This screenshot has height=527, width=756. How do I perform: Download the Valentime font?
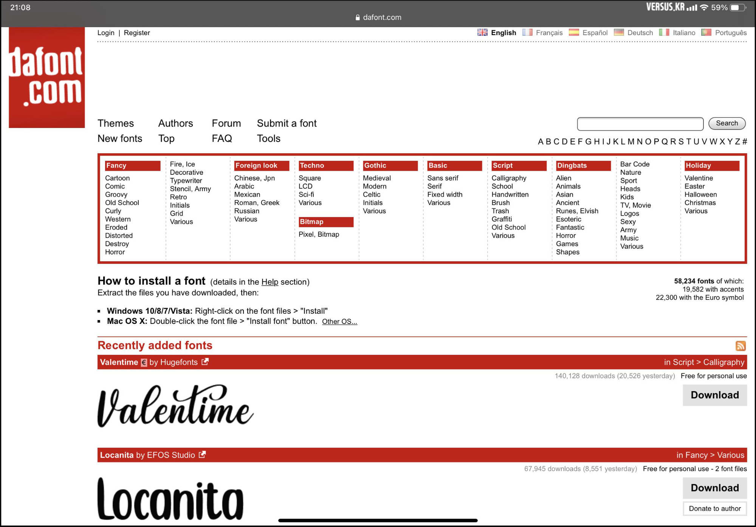(714, 395)
